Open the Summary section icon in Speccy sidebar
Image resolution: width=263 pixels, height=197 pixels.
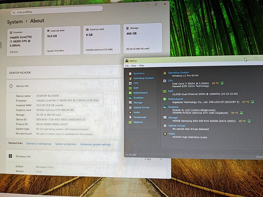tap(130, 74)
